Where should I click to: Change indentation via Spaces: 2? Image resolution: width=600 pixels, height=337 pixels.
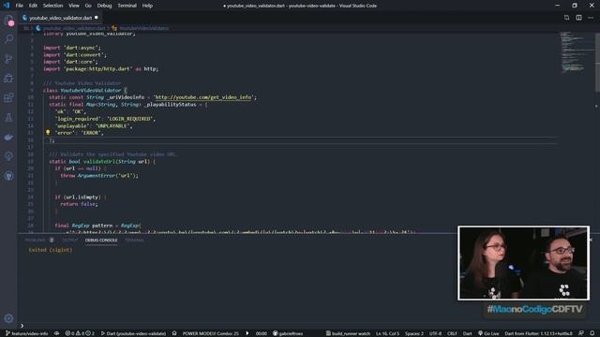pyautogui.click(x=414, y=333)
